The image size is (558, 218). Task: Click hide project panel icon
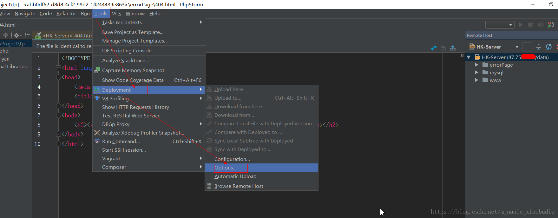[x=27, y=35]
